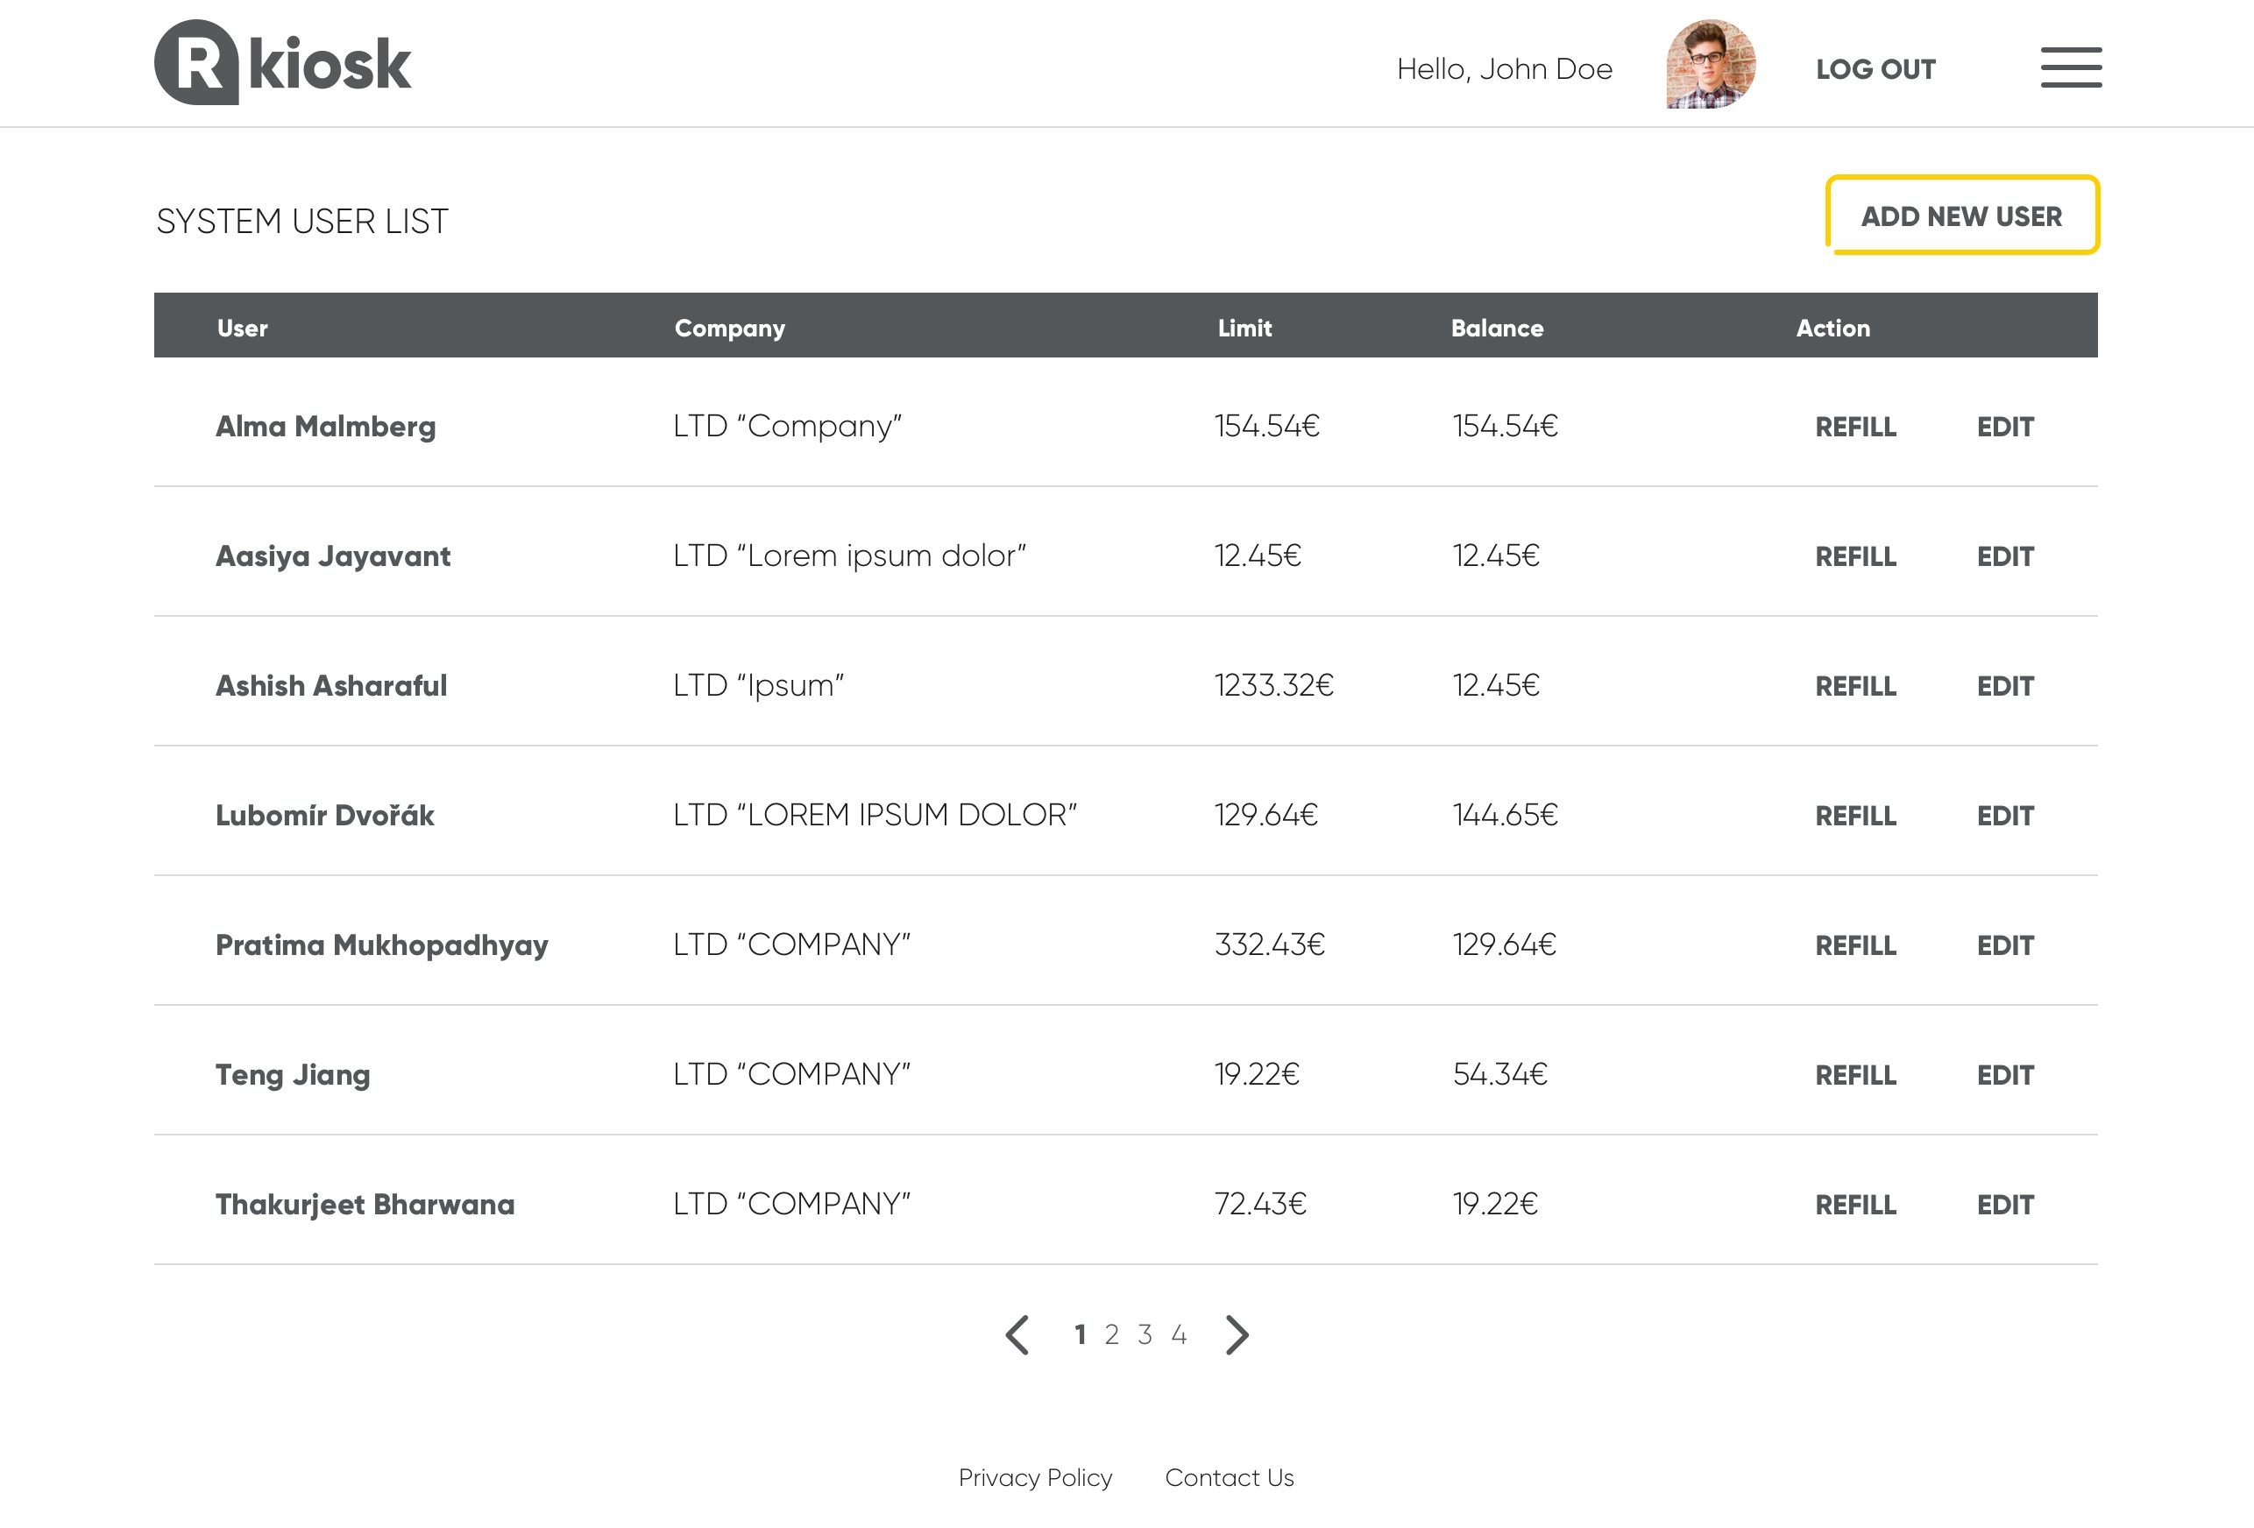
Task: Click the User column header
Action: coord(243,328)
